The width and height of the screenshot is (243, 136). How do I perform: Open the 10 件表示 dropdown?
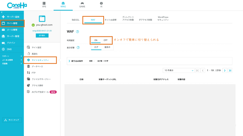[179, 71]
